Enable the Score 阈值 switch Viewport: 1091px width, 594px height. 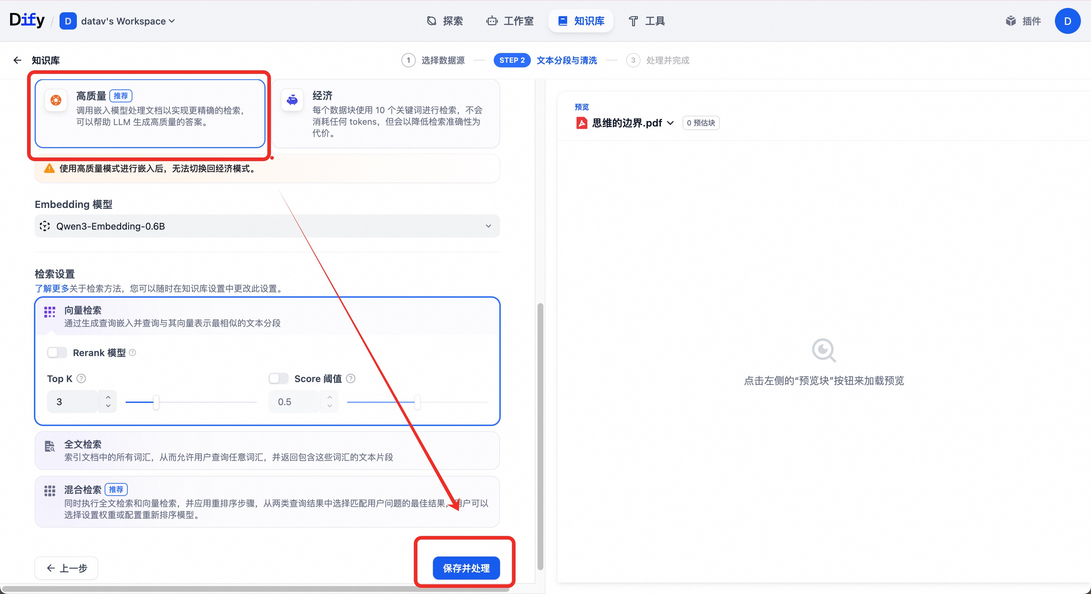point(278,378)
